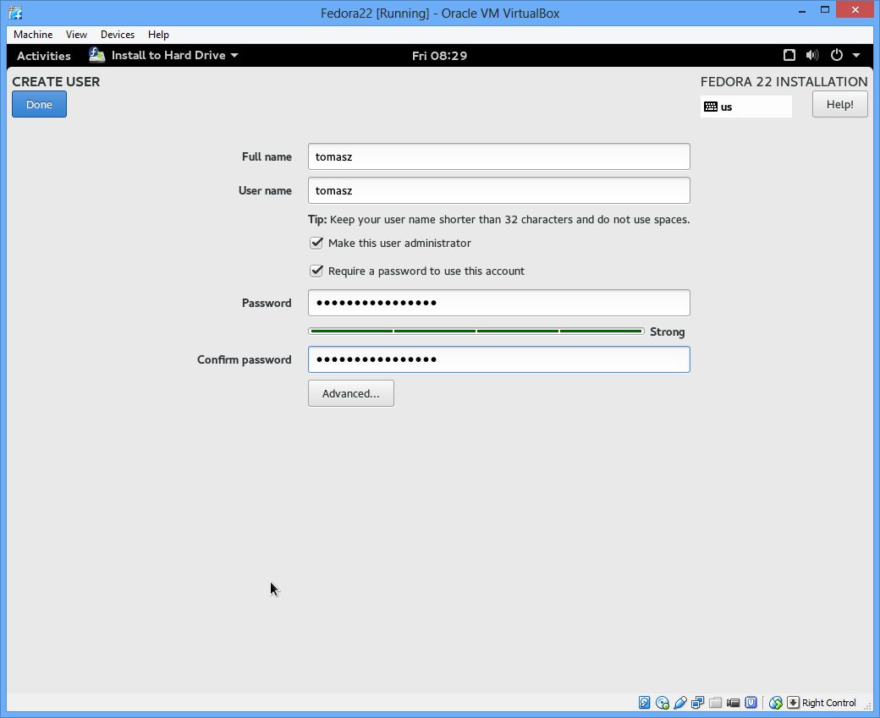The height and width of the screenshot is (718, 880).
Task: Click the user name length Tip text
Action: [x=499, y=219]
